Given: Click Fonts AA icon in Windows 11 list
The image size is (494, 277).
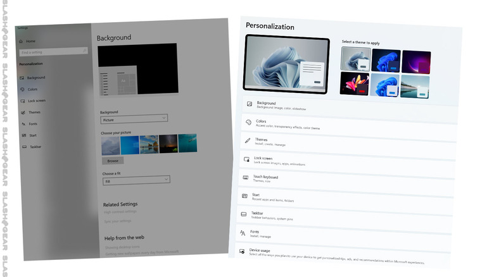Looking at the screenshot, I should 243,233.
